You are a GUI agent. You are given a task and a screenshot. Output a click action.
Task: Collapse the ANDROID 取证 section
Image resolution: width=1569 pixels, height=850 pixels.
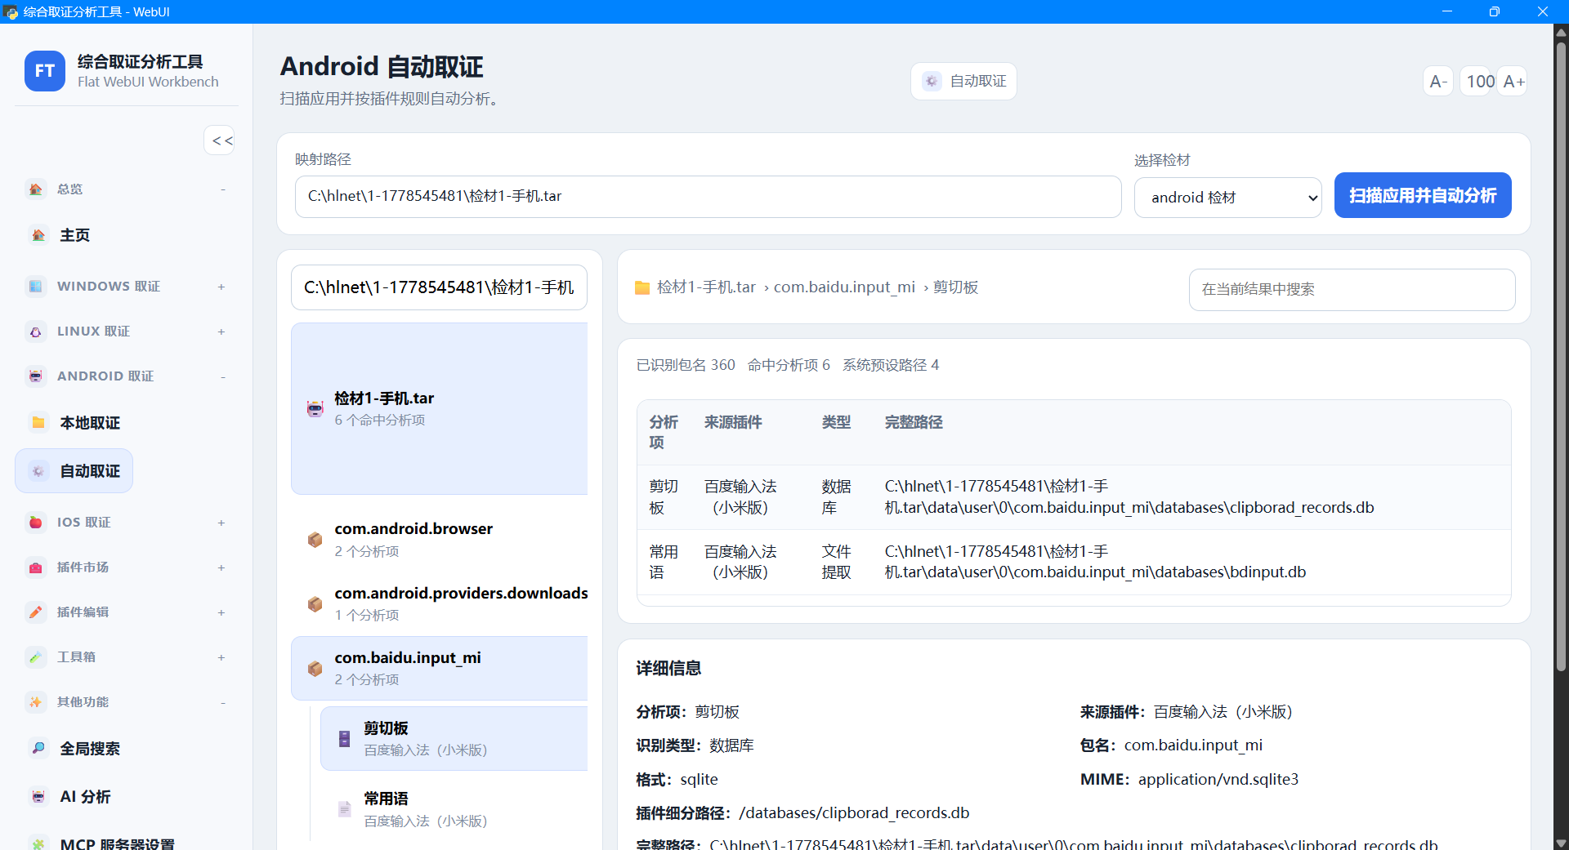[x=222, y=376]
